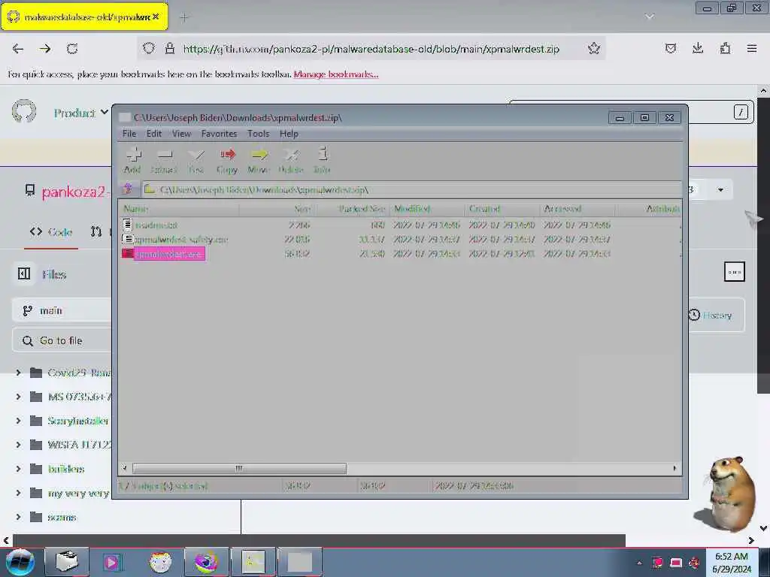Open the browser hamburger application menu
This screenshot has height=577, width=770.
(752, 49)
